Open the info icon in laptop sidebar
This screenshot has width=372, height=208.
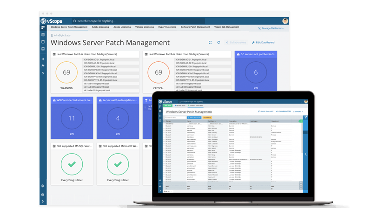tap(160, 186)
